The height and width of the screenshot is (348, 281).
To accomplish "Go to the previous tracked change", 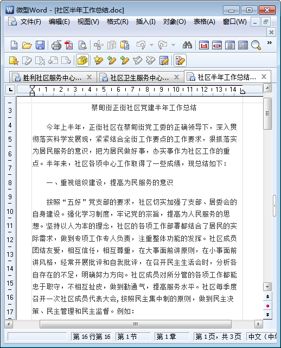I will pos(112,60).
